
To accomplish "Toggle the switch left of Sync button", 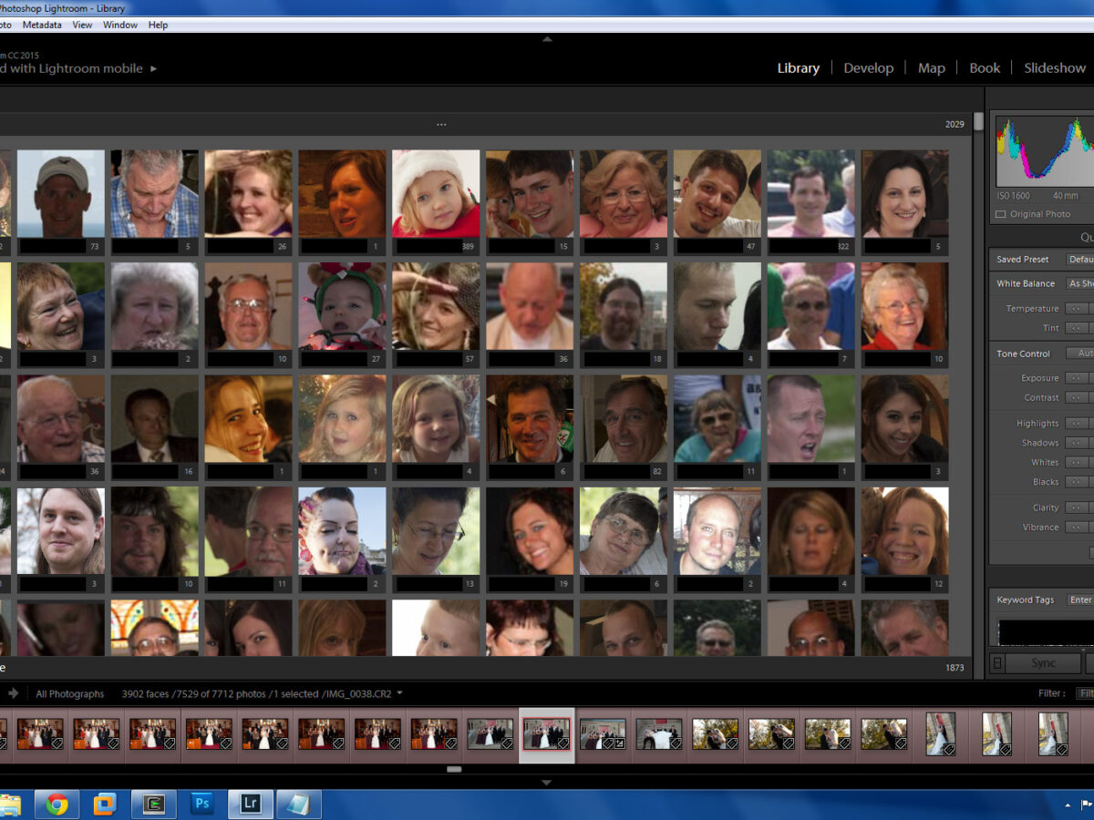I will click(x=997, y=663).
